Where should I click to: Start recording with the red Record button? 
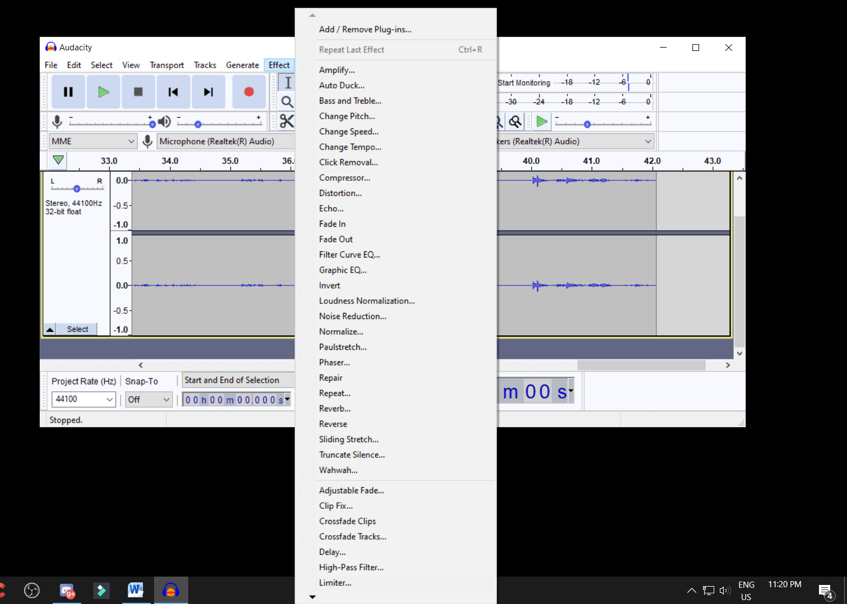click(x=249, y=92)
